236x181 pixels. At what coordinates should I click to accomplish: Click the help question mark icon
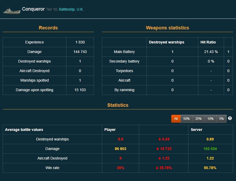[230, 118]
